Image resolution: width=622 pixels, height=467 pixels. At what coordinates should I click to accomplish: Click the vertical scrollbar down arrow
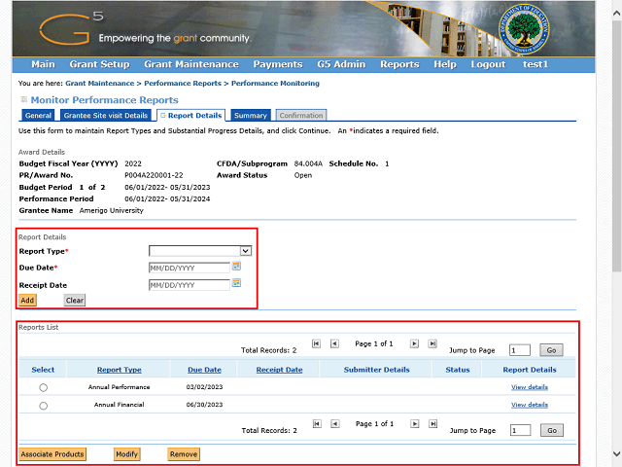pos(615,459)
